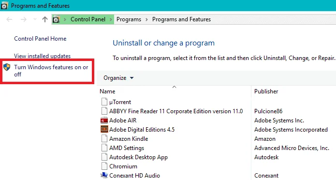This screenshot has height=180, width=336.
Task: Click publisher Advanced Micro Devices, Inc.
Action: click(292, 148)
